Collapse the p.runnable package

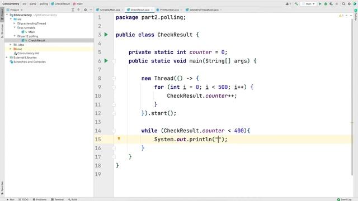(15, 27)
